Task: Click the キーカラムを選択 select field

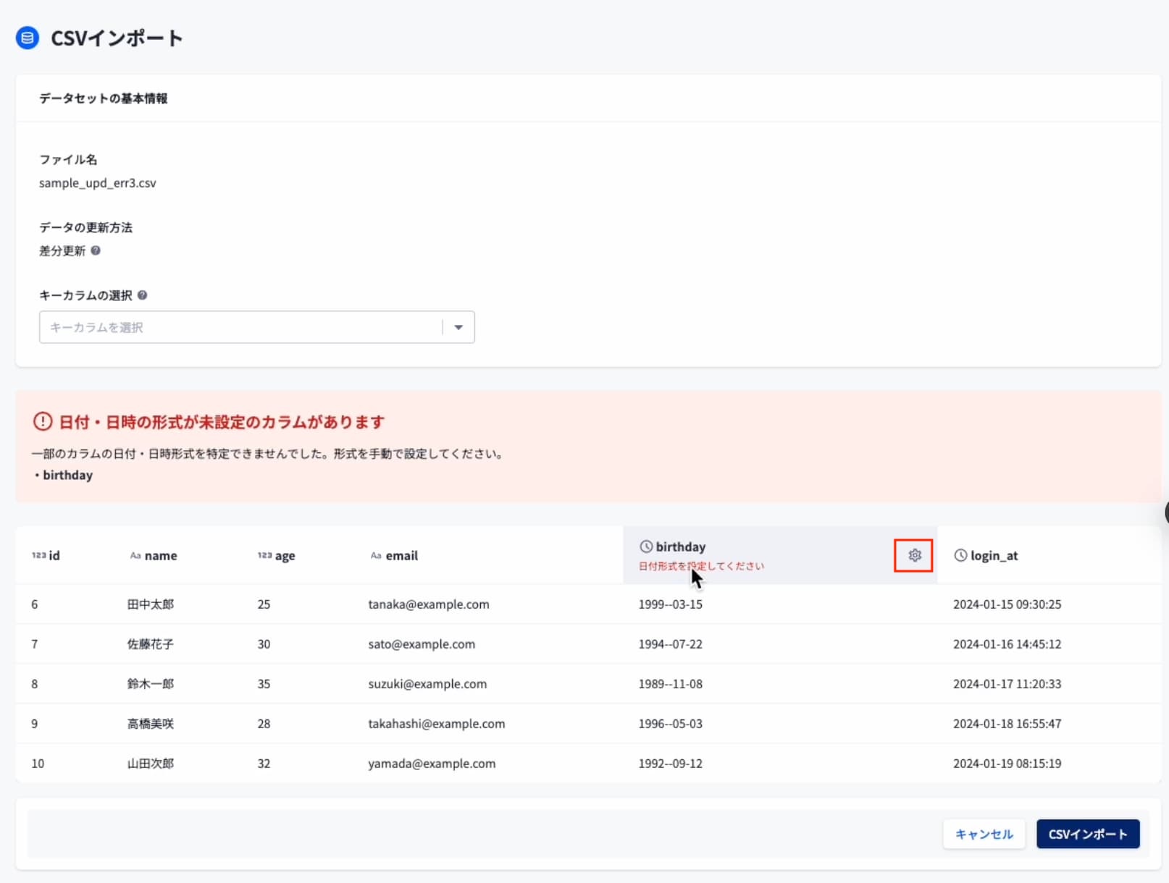Action: (x=256, y=327)
